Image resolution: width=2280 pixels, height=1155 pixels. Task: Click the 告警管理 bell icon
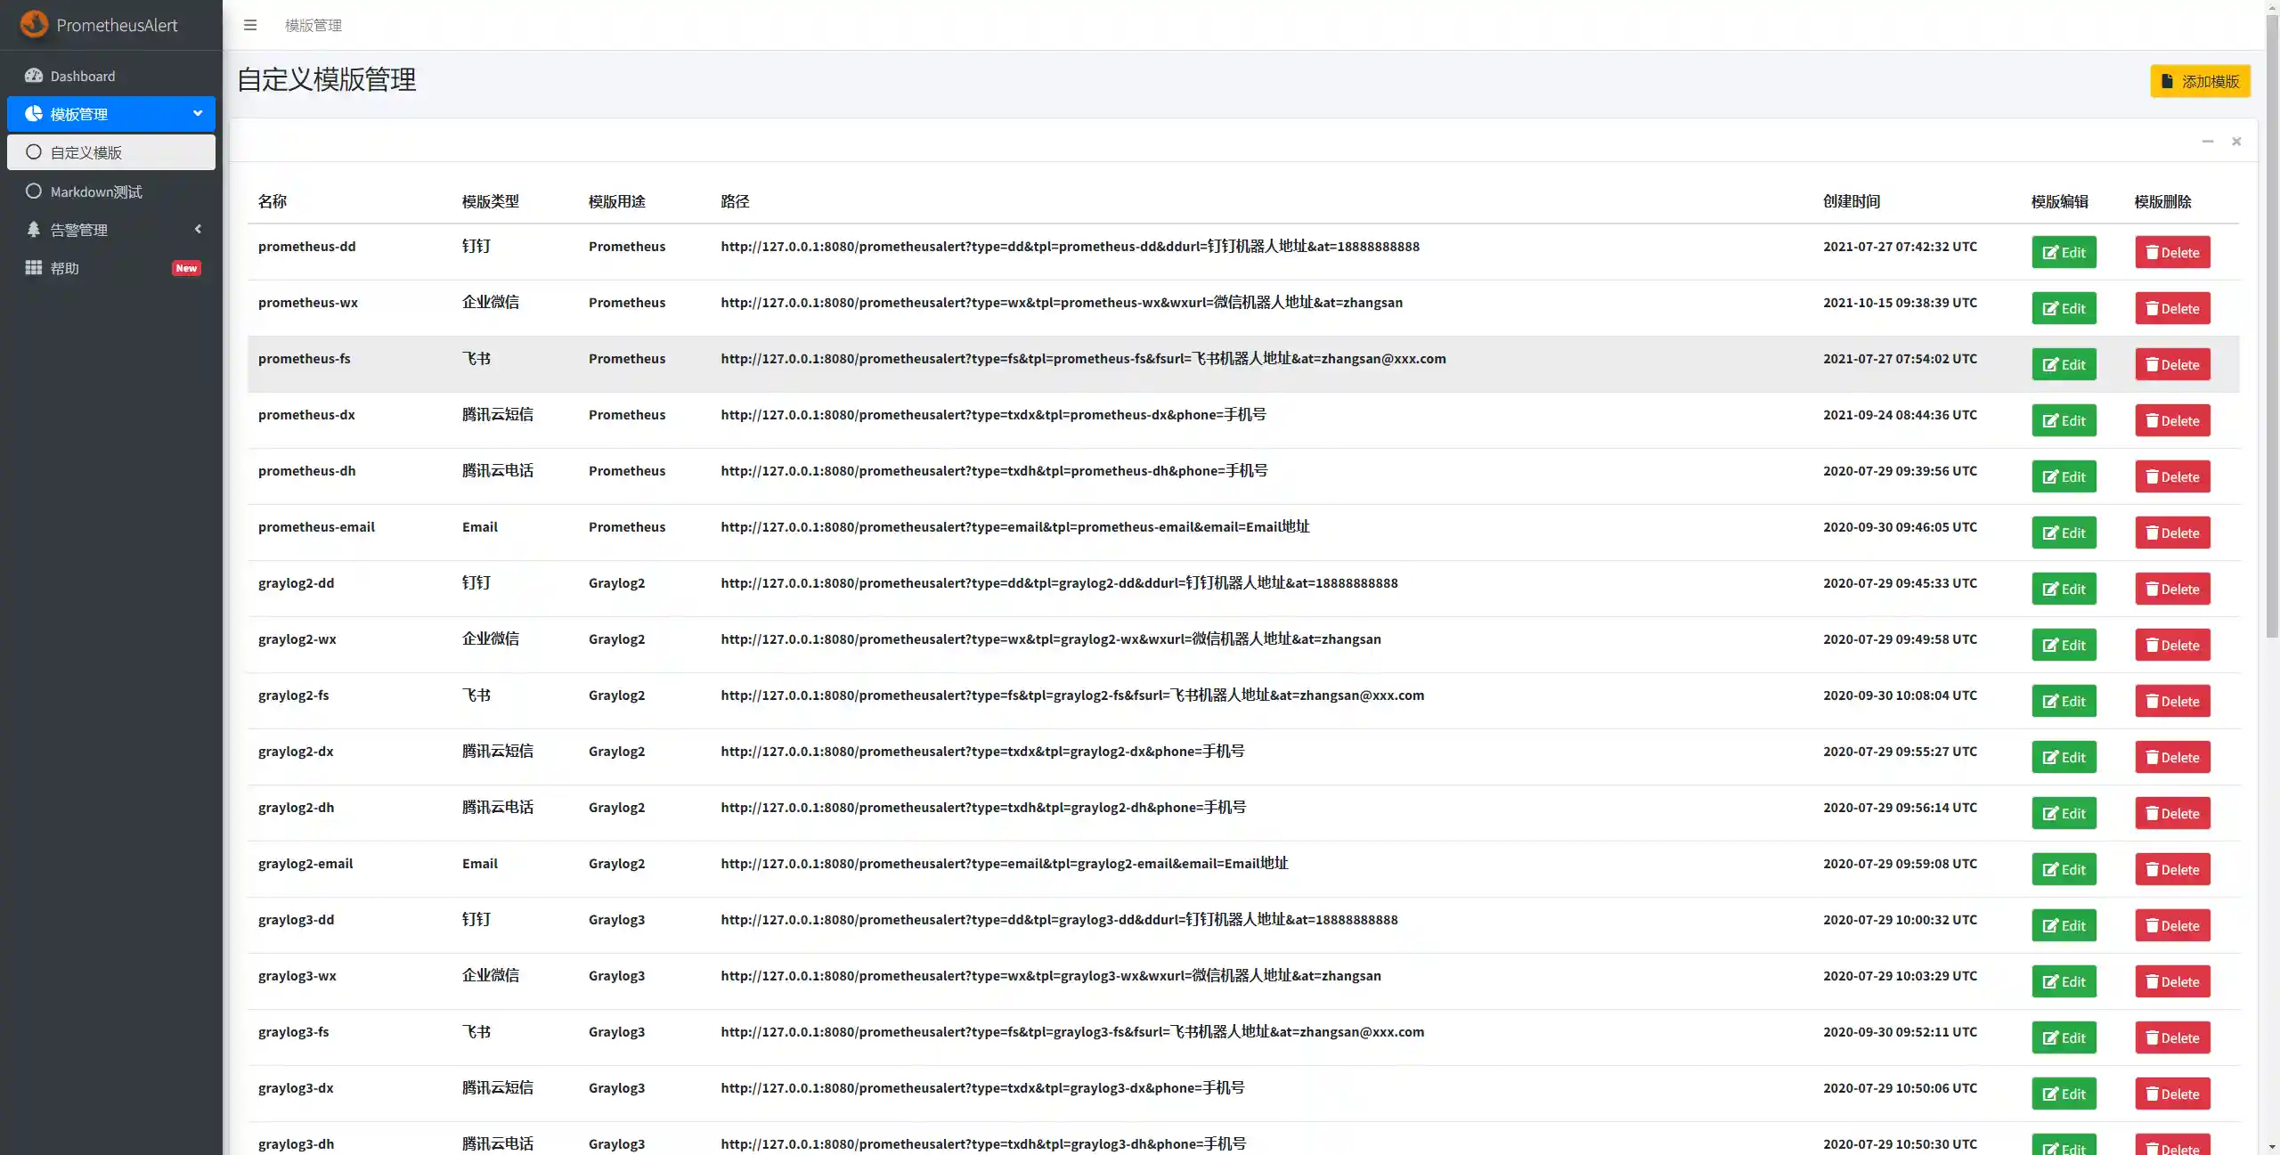33,229
